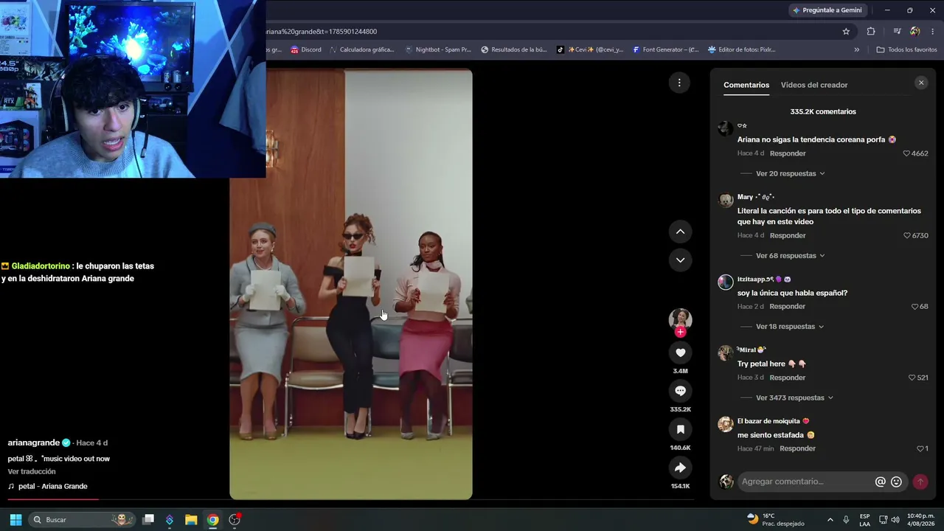
Task: Close the comments panel
Action: coord(921,83)
